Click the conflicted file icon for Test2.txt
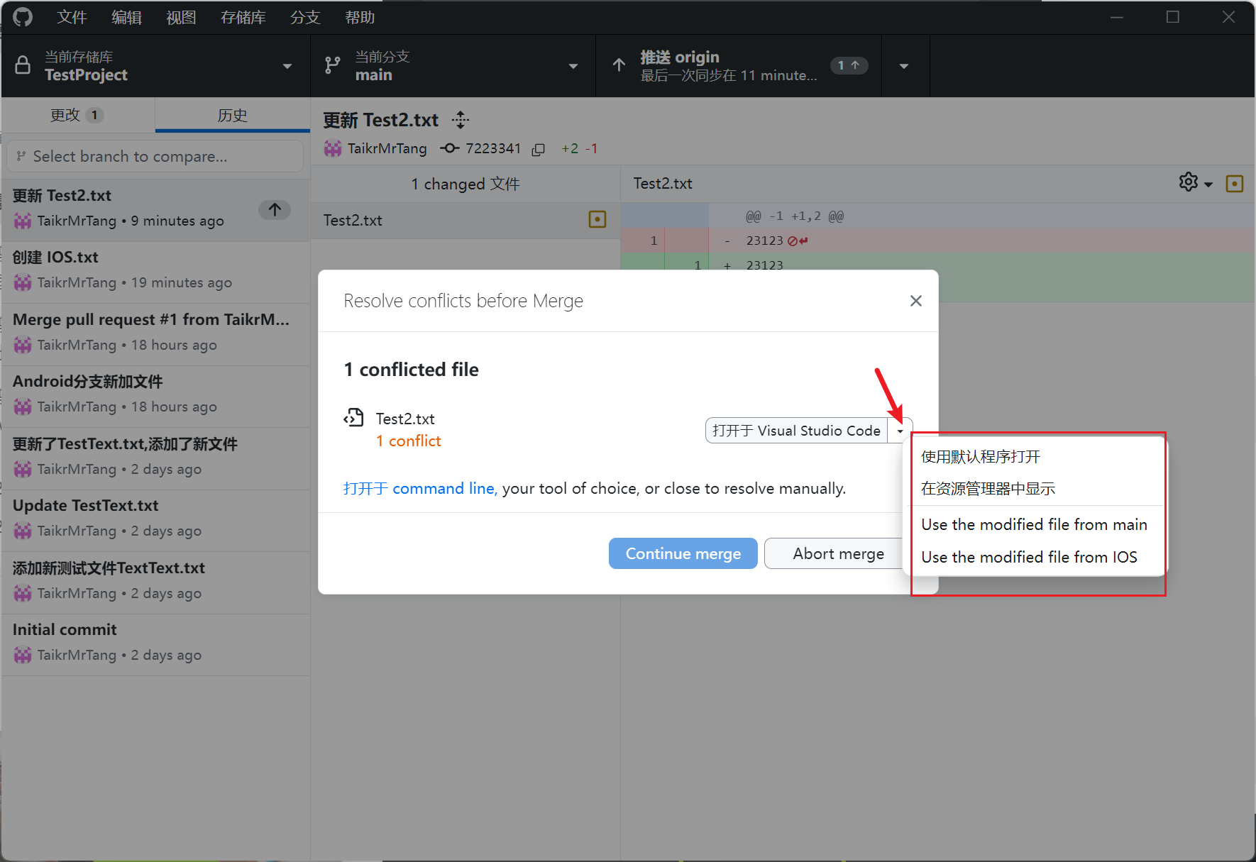Image resolution: width=1256 pixels, height=862 pixels. tap(353, 418)
